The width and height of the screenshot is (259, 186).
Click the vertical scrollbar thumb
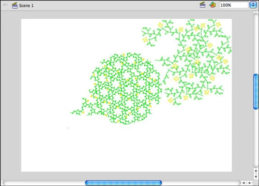(256, 91)
